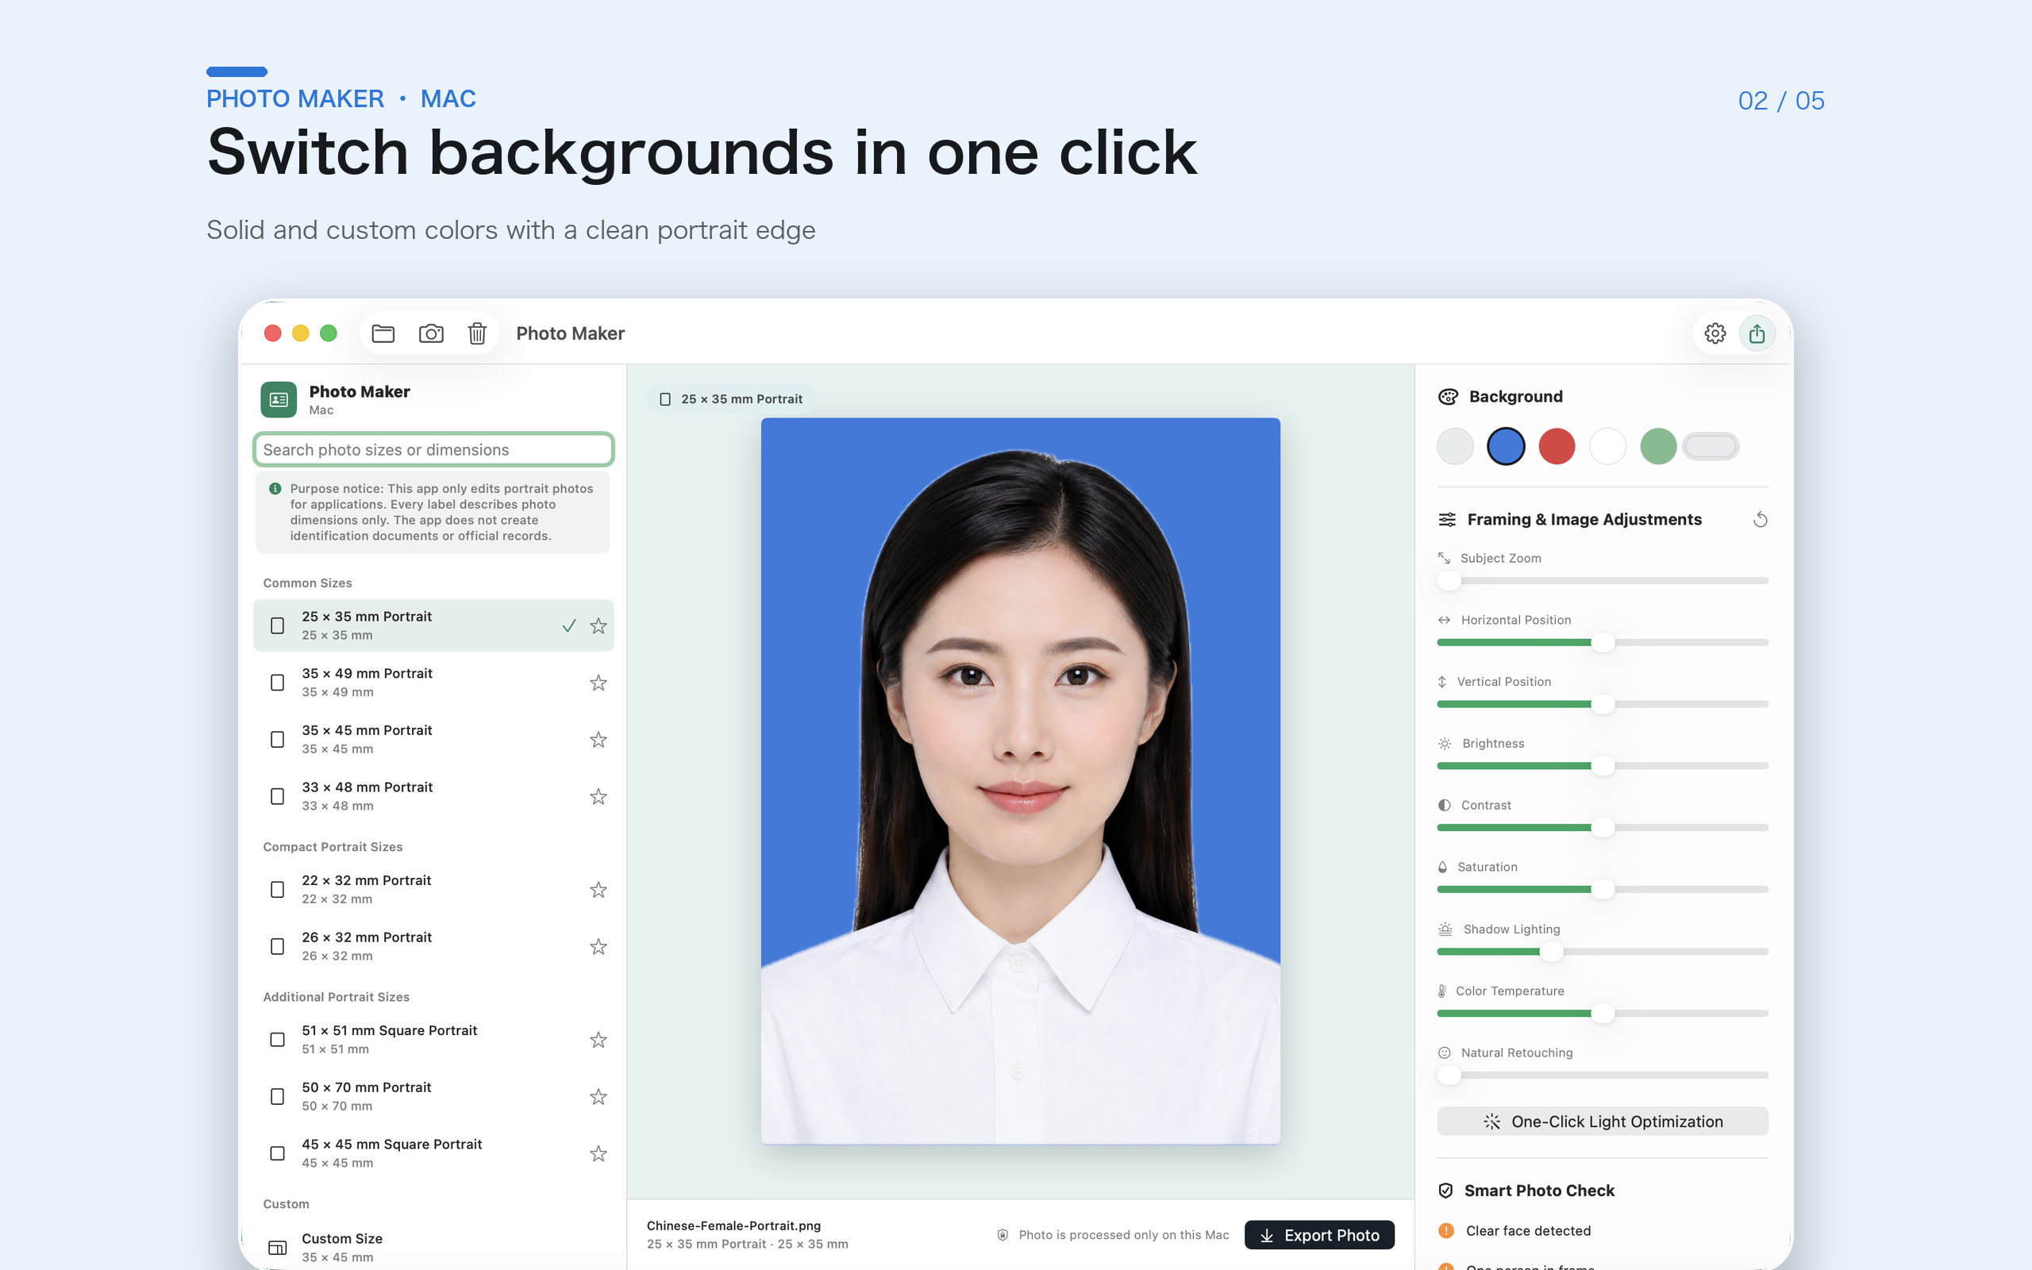The image size is (2032, 1270).
Task: Click the Horizontal Position slider handle
Action: click(1603, 643)
